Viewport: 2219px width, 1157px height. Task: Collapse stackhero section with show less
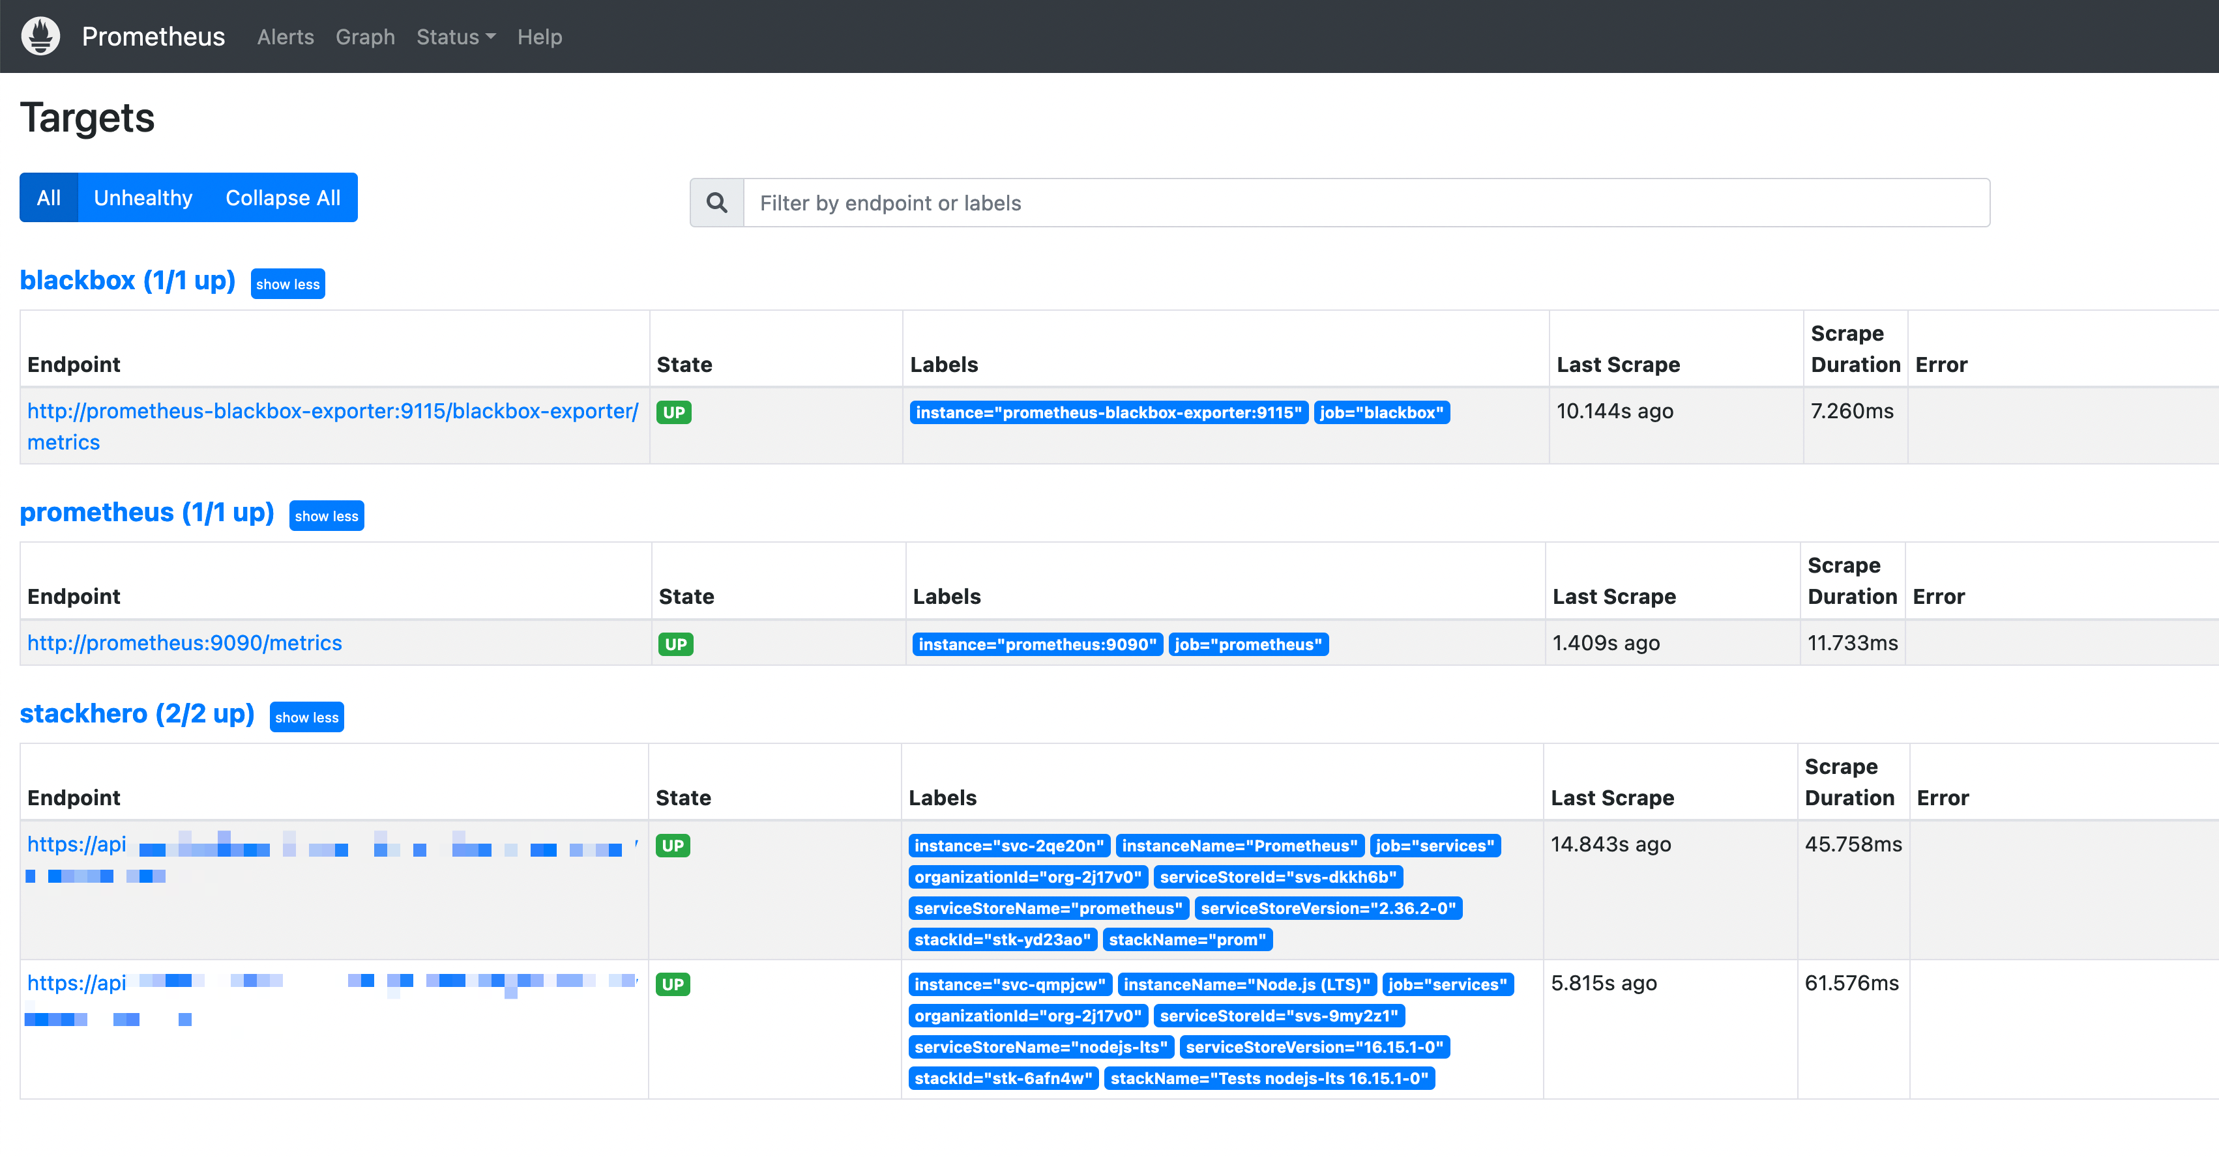coord(306,717)
